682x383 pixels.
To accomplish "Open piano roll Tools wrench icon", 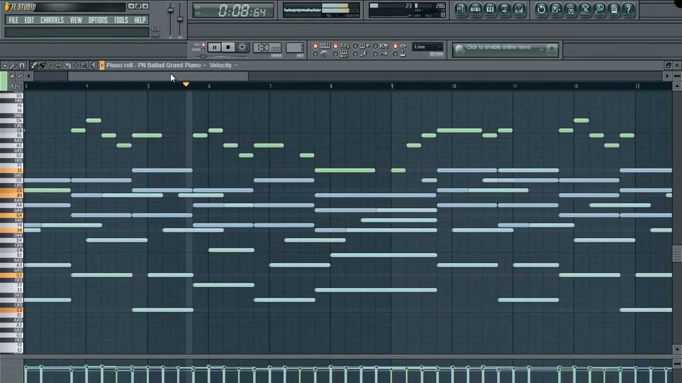I will (13, 65).
